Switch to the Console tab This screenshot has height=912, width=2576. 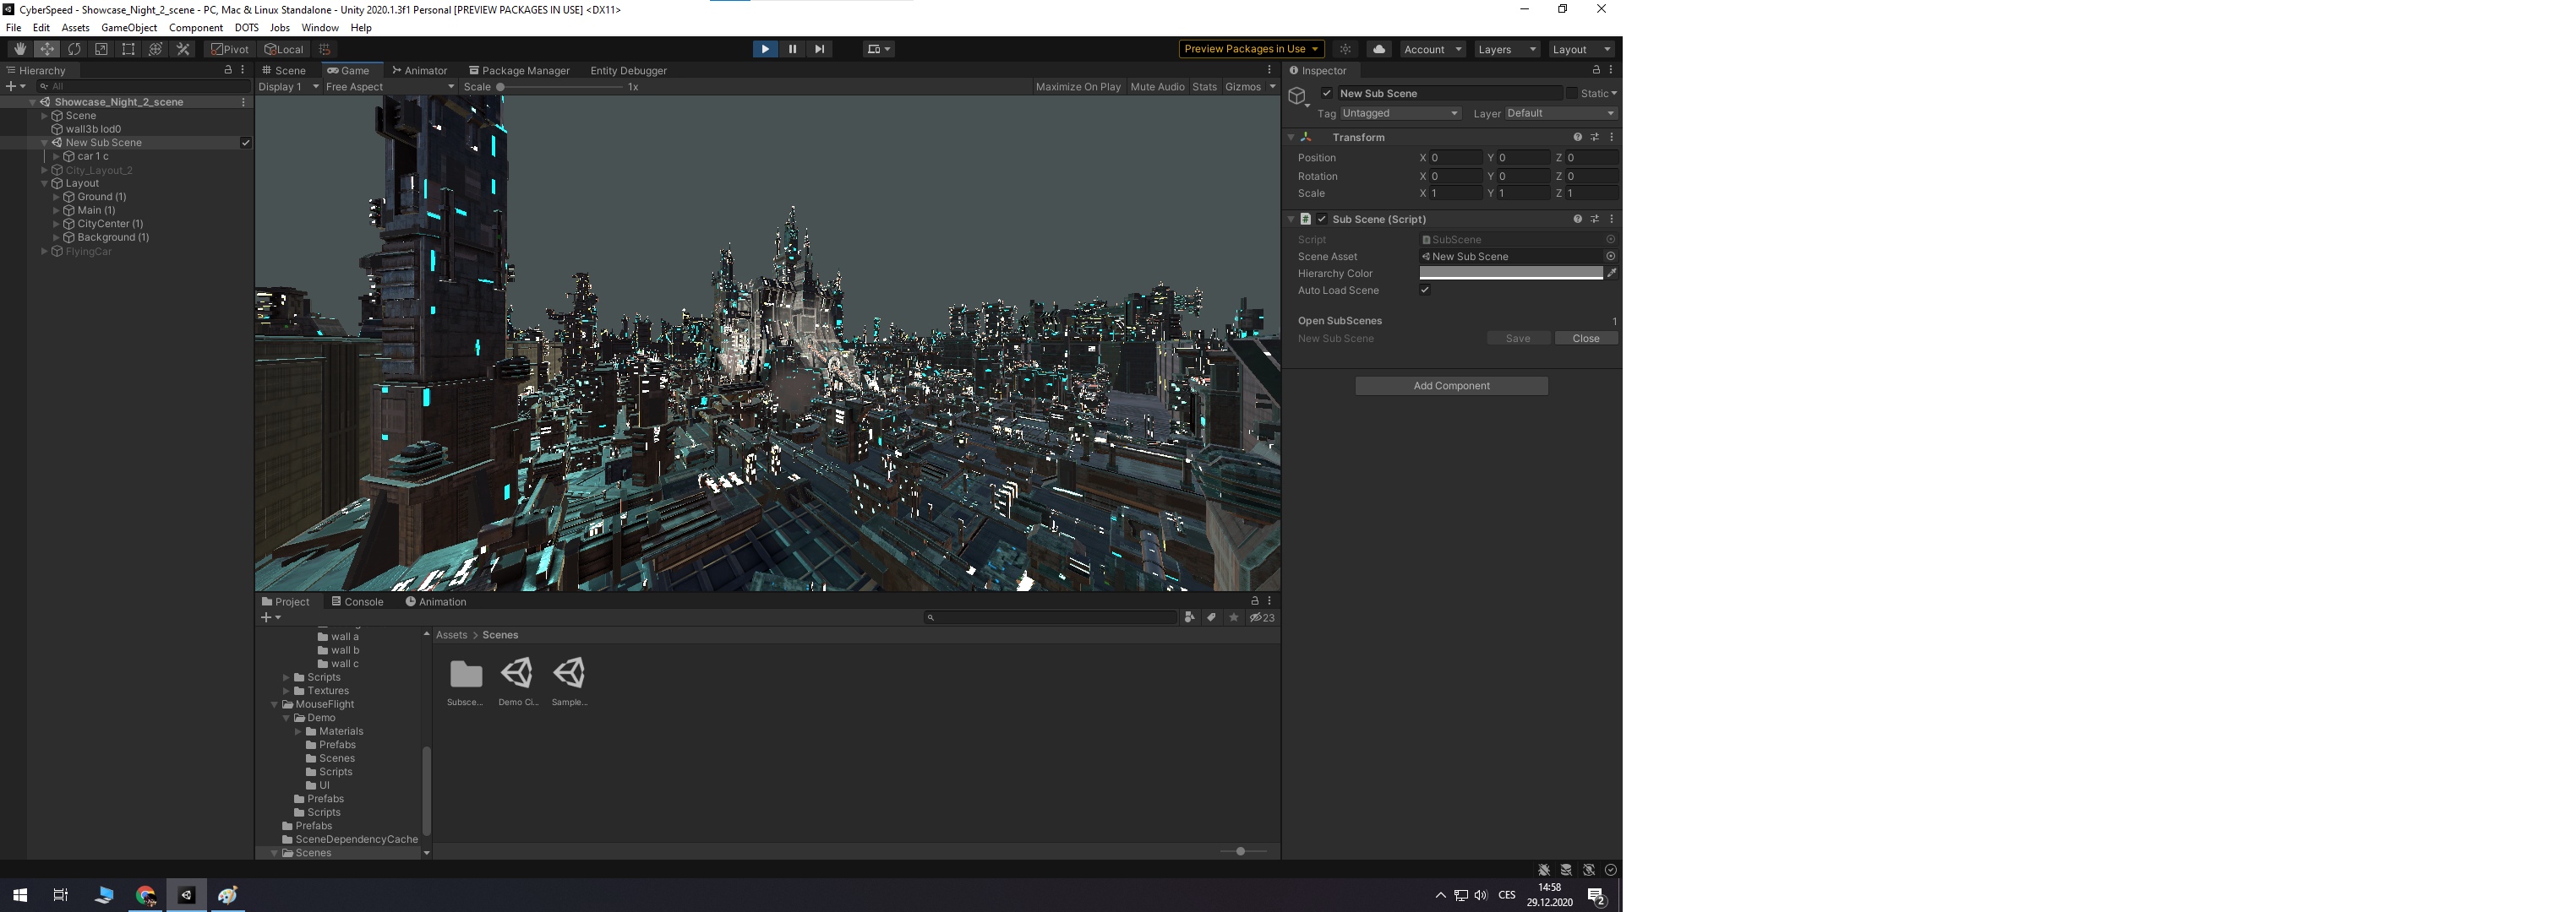pos(358,601)
